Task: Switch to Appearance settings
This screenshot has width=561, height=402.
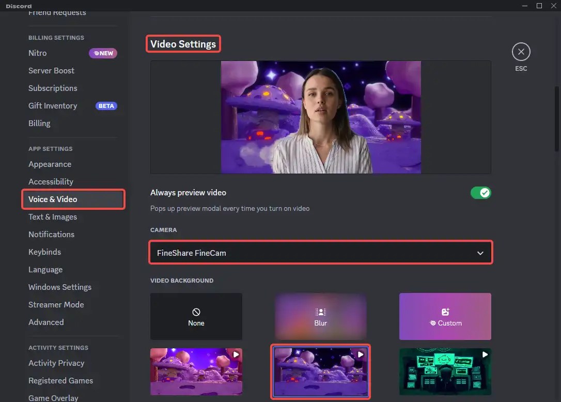Action: click(x=50, y=164)
